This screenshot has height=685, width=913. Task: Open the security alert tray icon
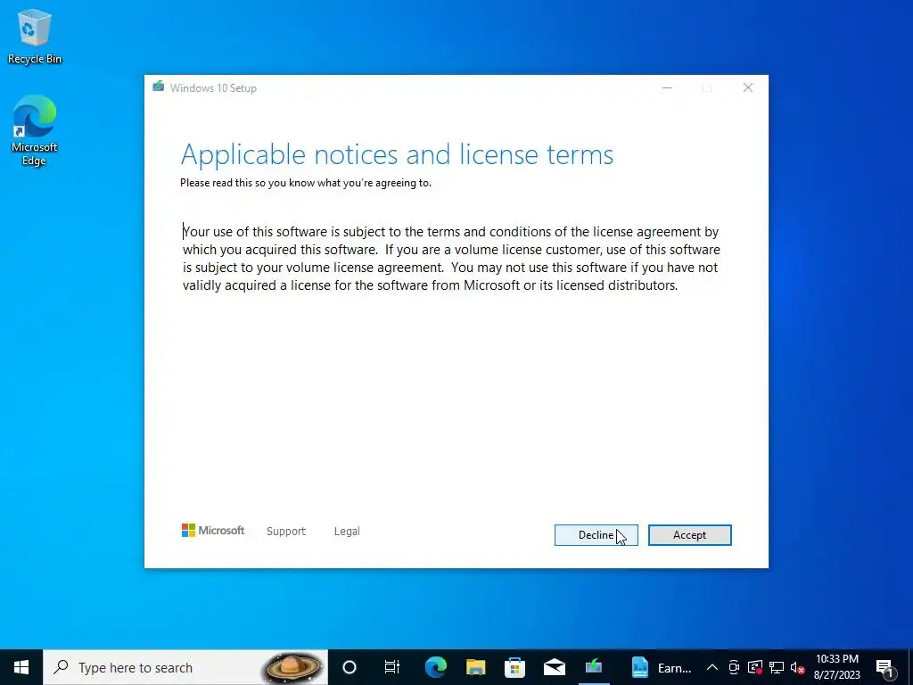(x=755, y=667)
